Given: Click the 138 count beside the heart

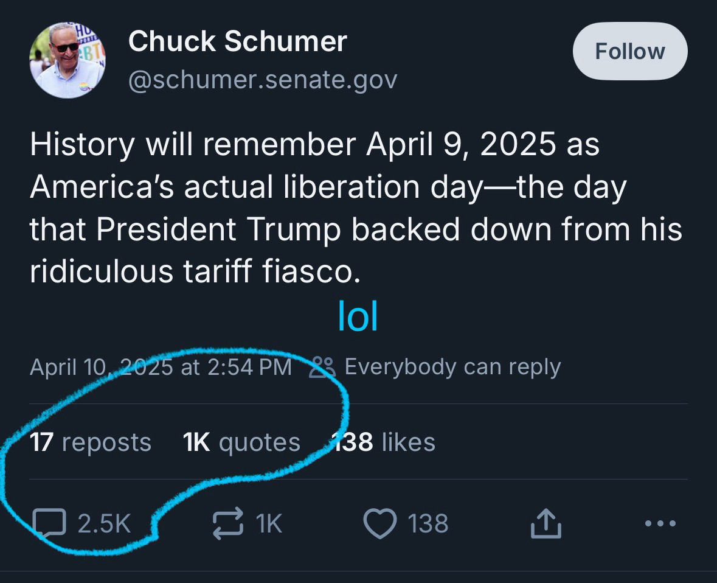Looking at the screenshot, I should [428, 523].
